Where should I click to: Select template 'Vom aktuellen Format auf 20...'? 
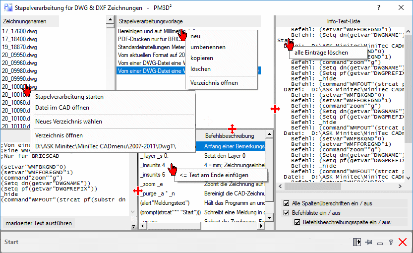pyautogui.click(x=151, y=55)
